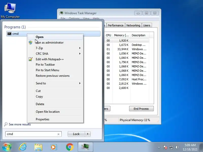Select Cut in context menu
This screenshot has width=203, height=152.
[55, 91]
